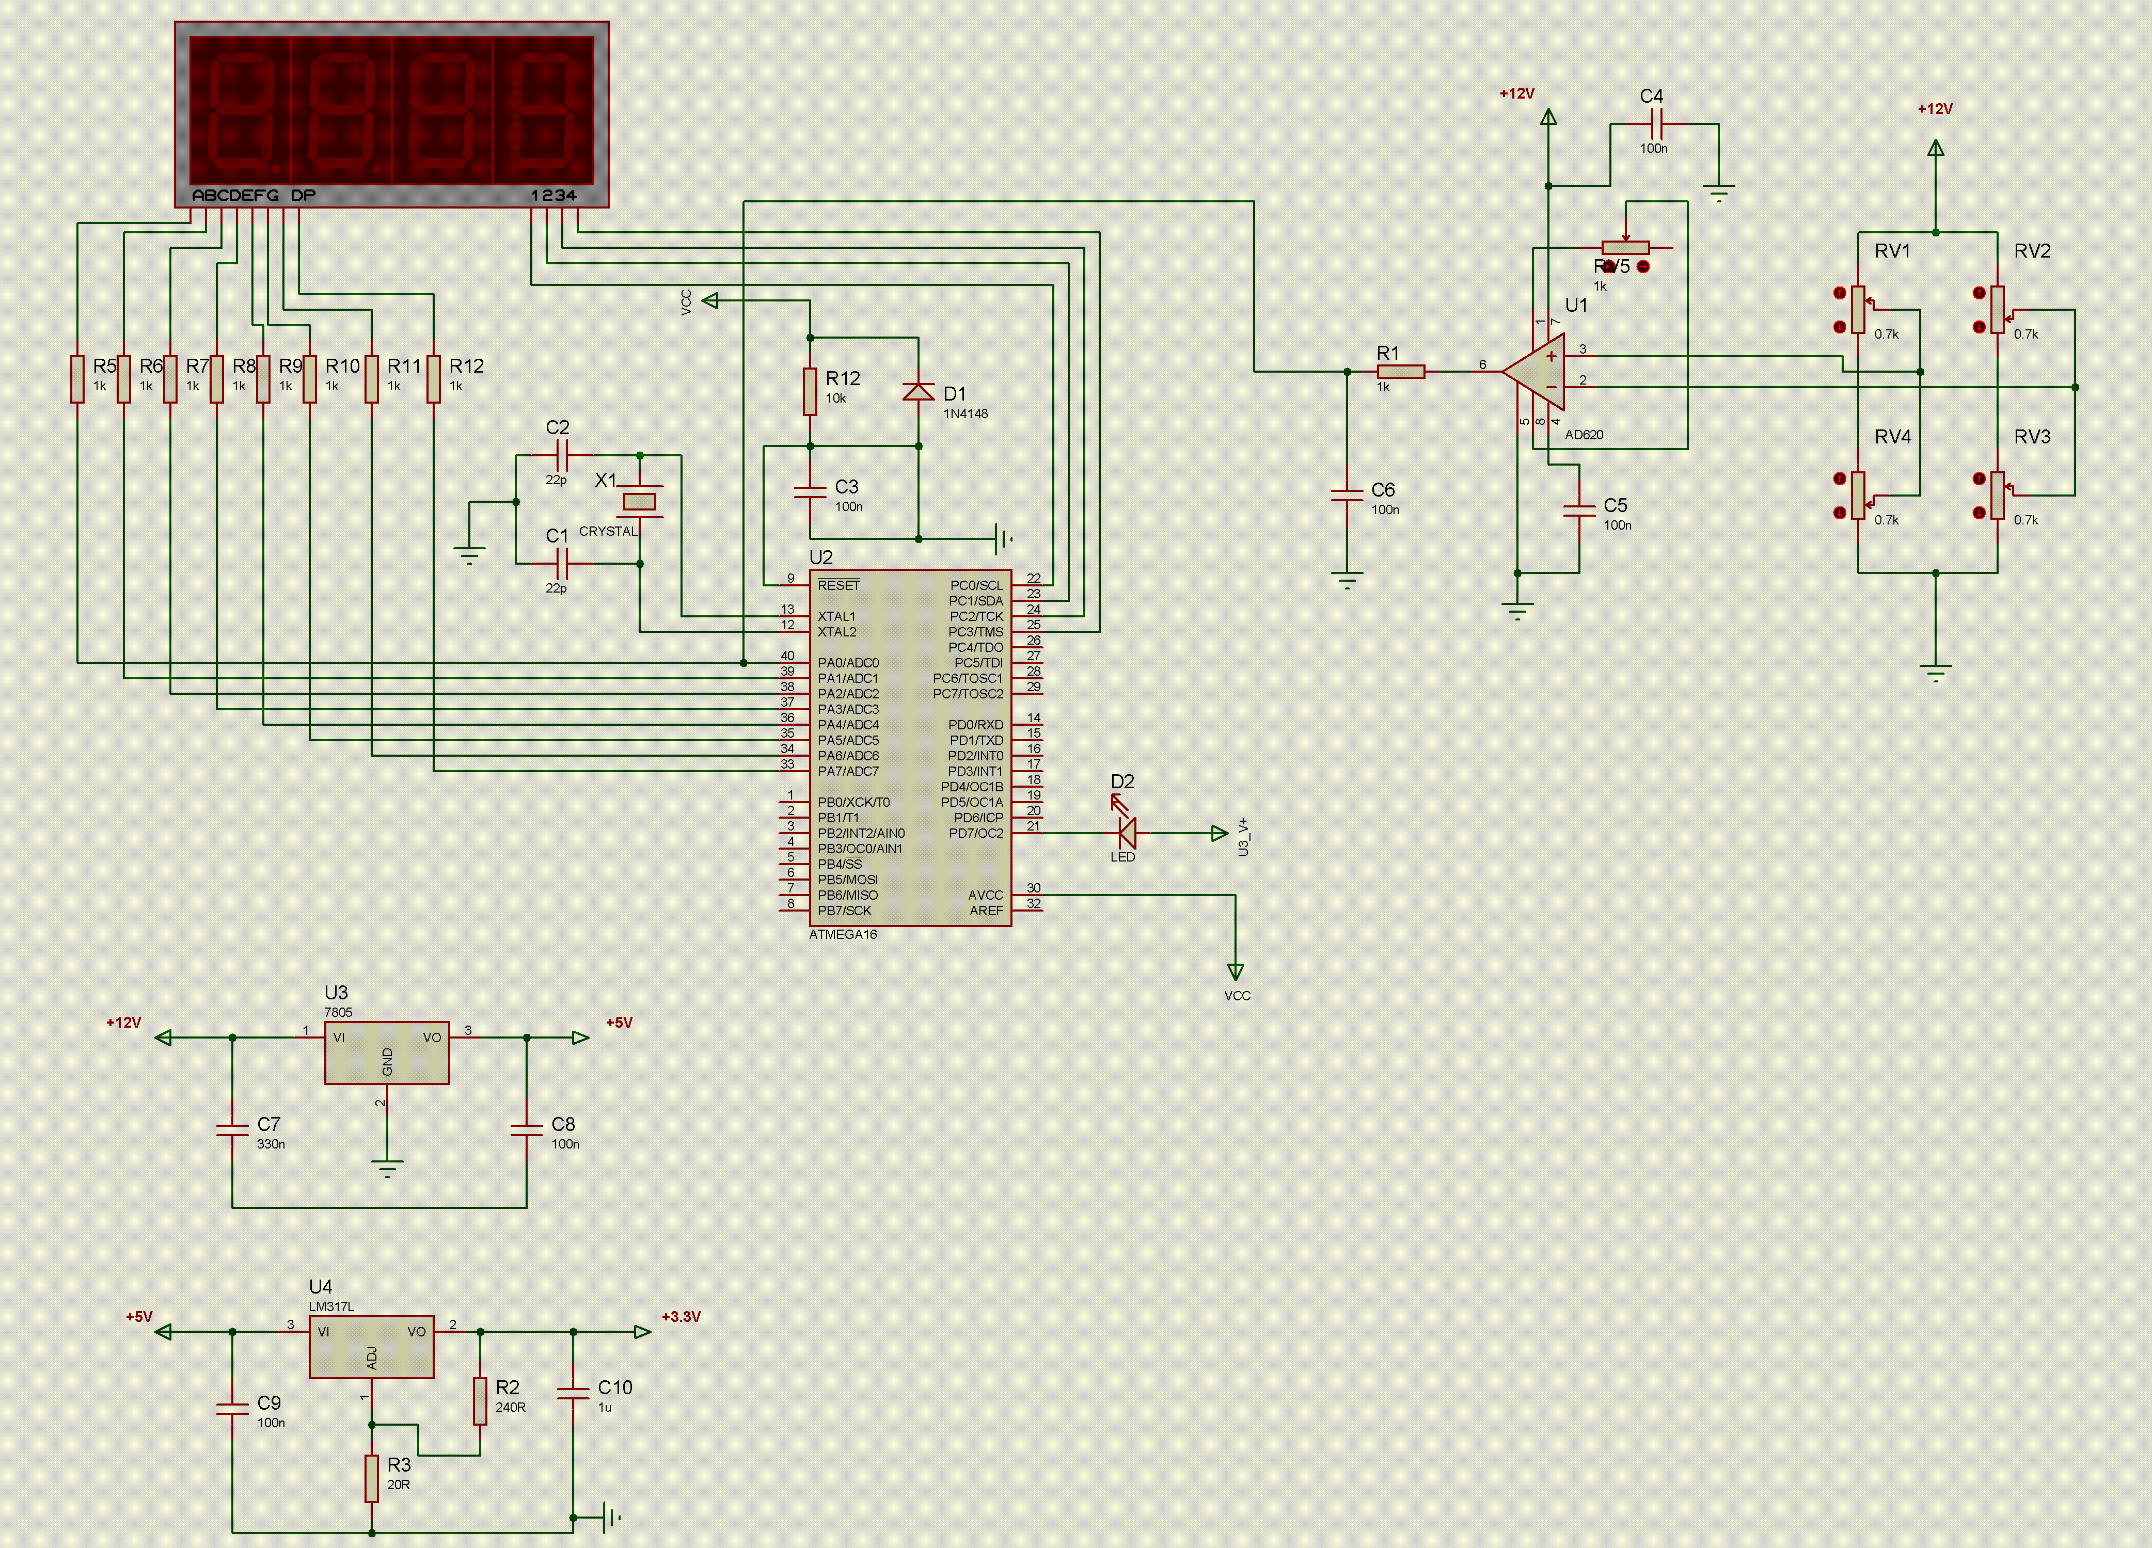Image resolution: width=2152 pixels, height=1548 pixels.
Task: Click the U3_V+ terminal after the LED
Action: pos(1220,834)
